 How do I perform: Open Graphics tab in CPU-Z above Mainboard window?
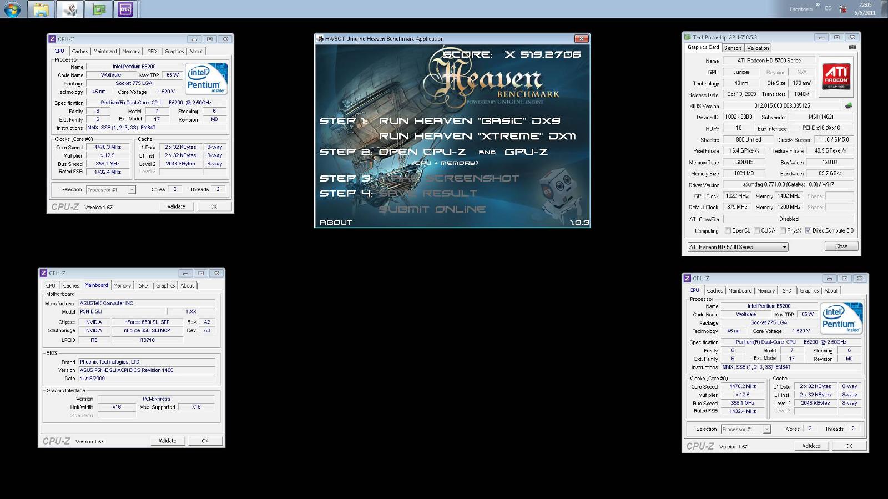coord(174,51)
